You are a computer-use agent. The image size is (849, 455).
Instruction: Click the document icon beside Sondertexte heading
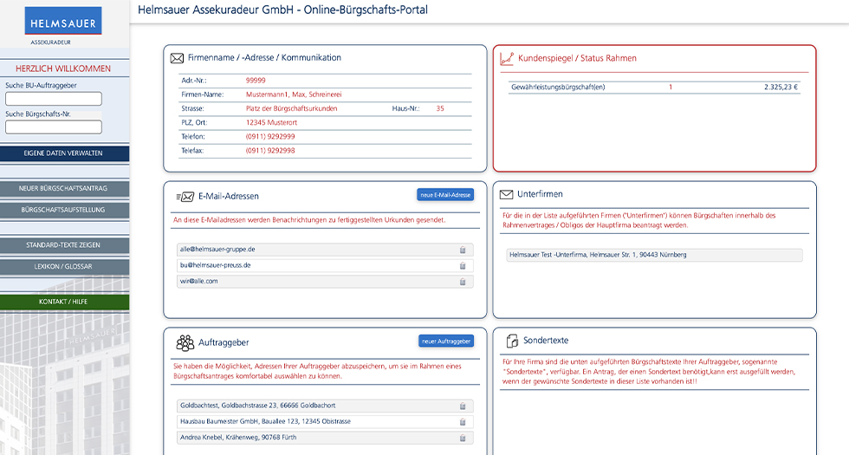pos(512,341)
